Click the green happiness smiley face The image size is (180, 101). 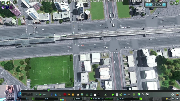click(141, 99)
